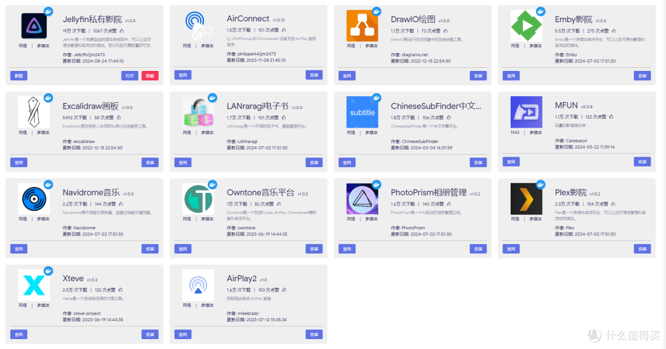Click the ChineseSubFinder subtitle icon
Screen dimensions: 666x349
tap(362, 112)
